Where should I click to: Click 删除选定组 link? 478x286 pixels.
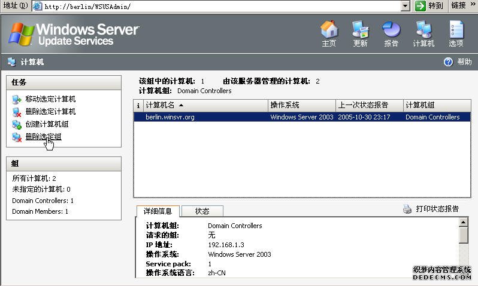click(x=44, y=137)
